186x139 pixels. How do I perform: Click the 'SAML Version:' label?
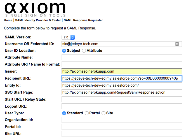(x=18, y=37)
